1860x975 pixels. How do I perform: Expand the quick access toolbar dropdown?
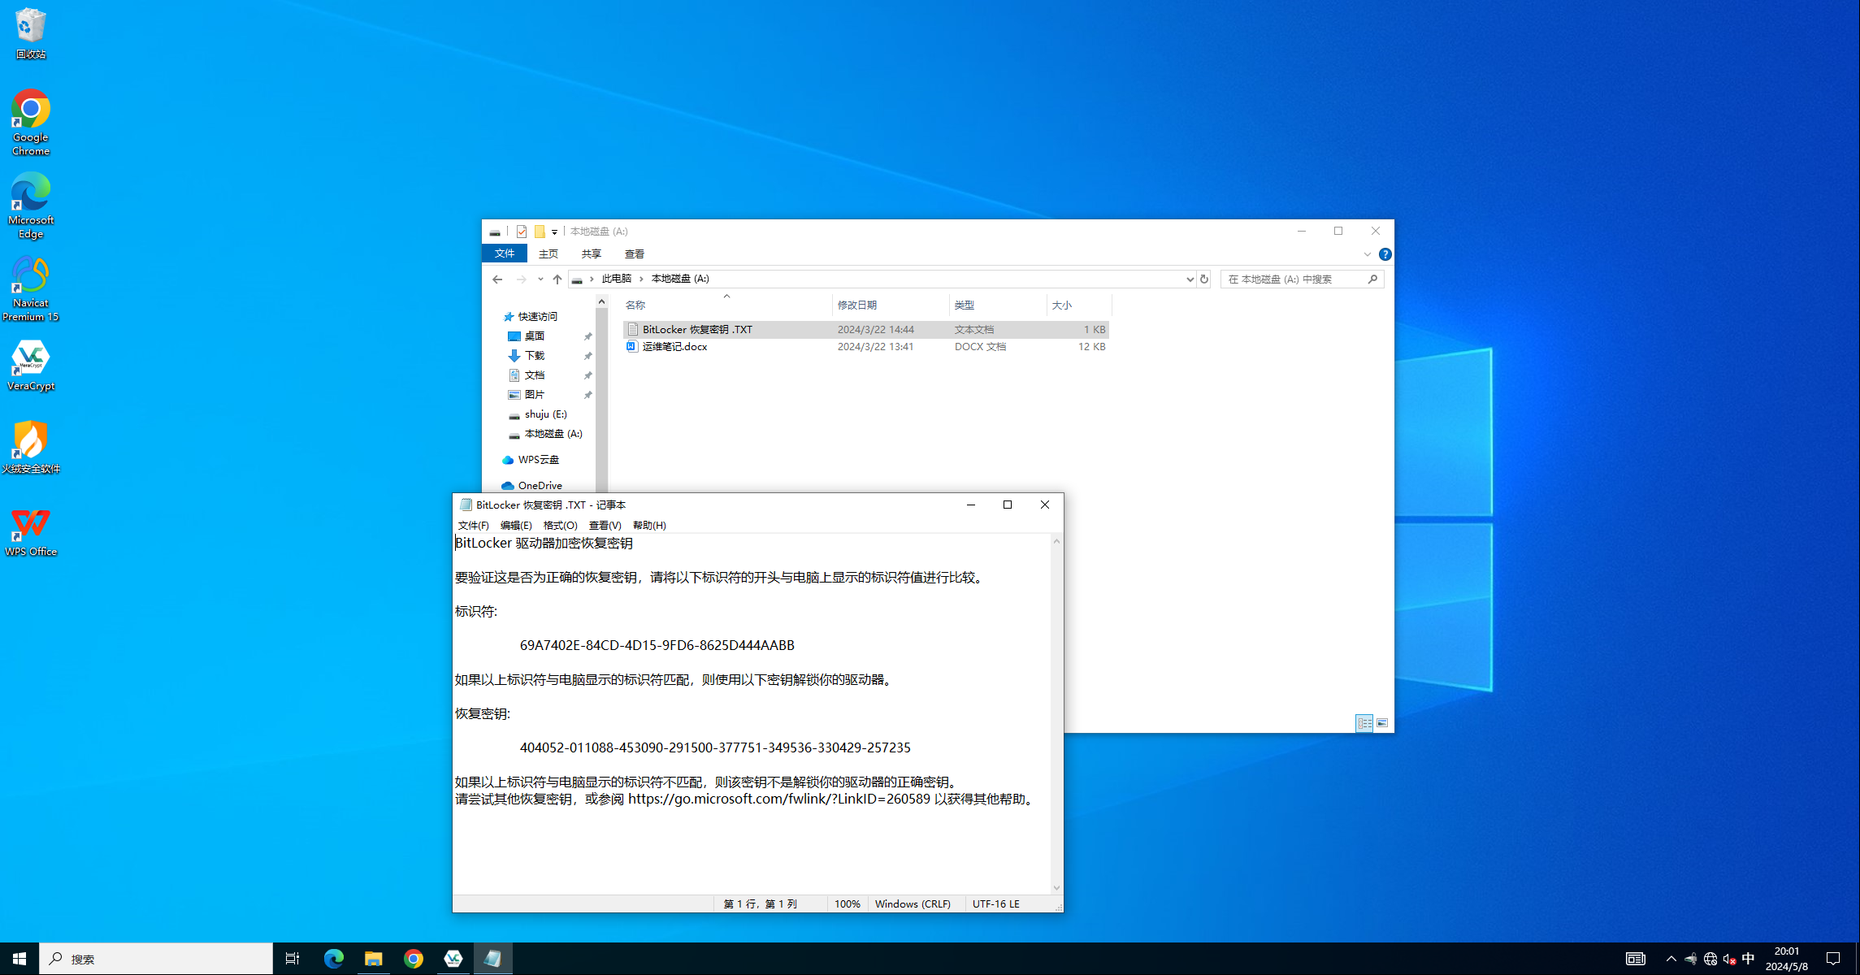point(555,232)
